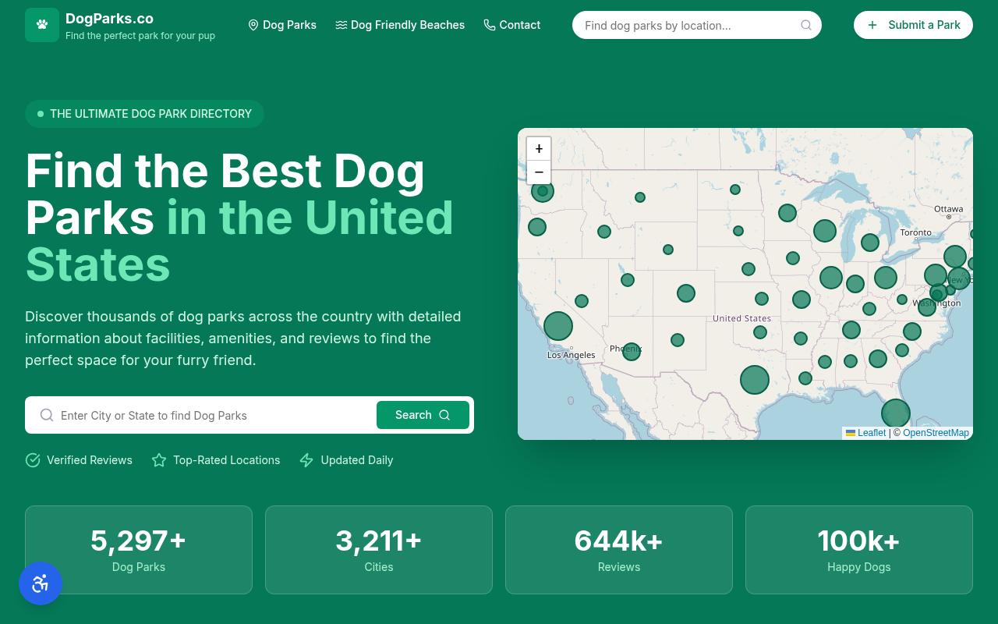
Task: Zoom in on the map
Action: 539,148
